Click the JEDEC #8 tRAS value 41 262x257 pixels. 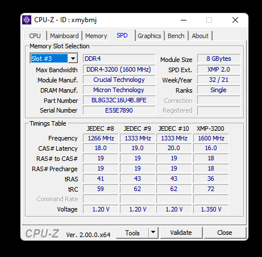tap(101, 179)
